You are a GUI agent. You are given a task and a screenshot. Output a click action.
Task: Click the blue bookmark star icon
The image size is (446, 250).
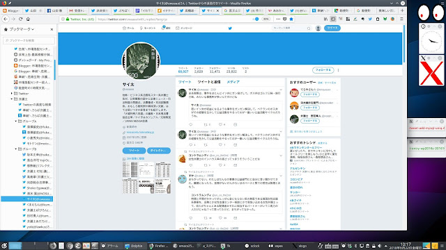click(291, 19)
